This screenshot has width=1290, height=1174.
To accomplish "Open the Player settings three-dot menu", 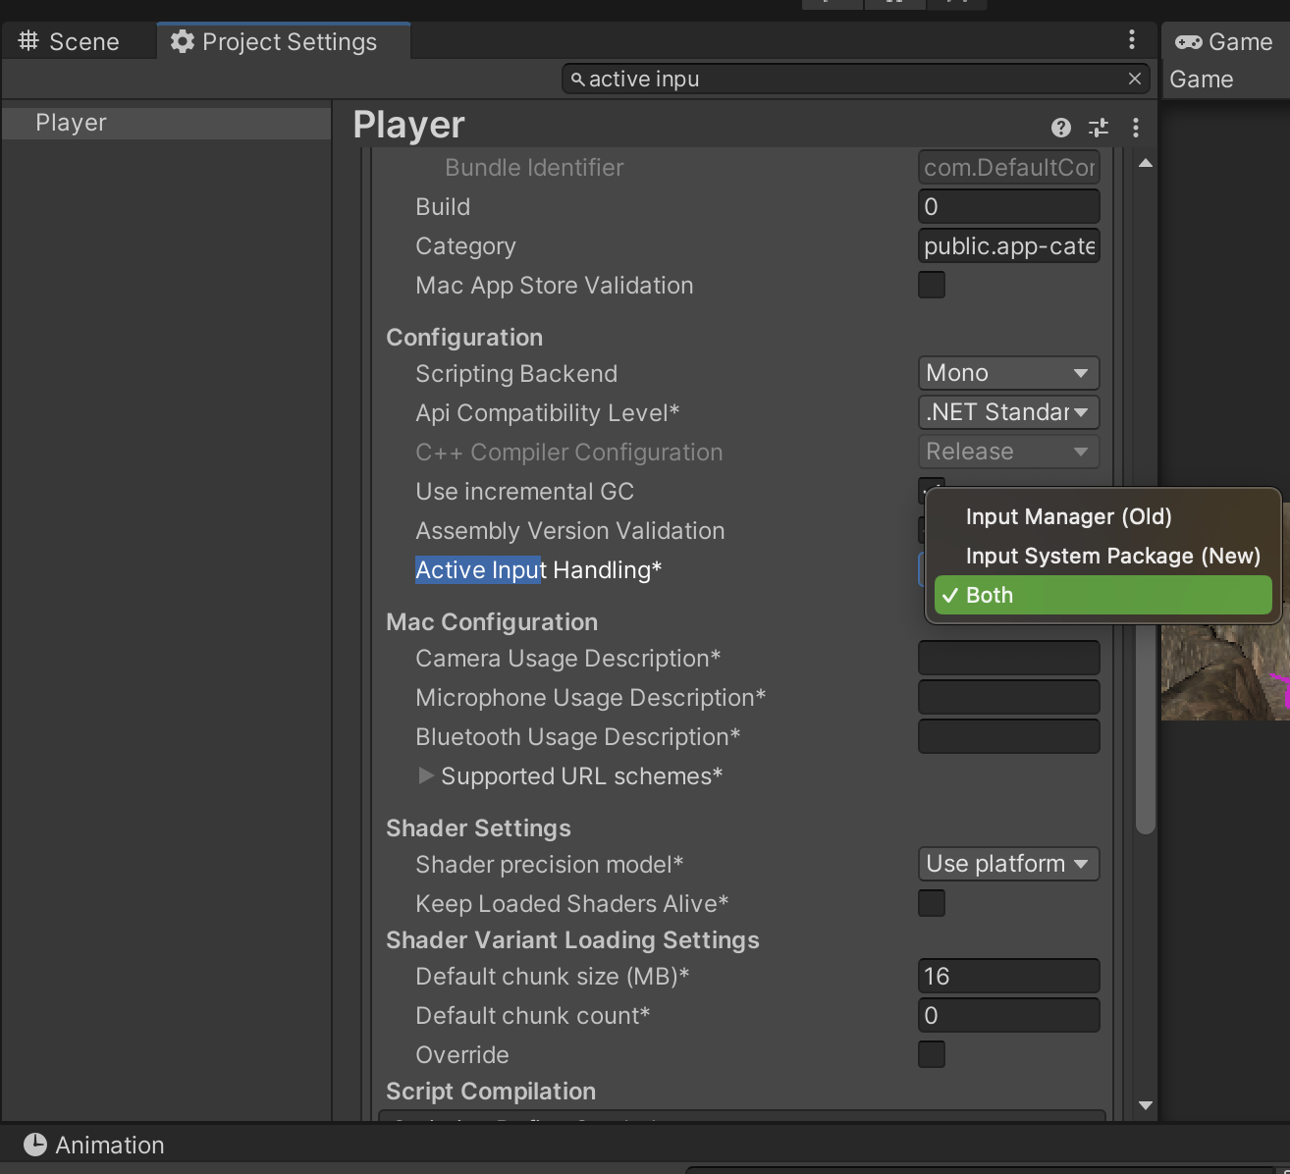I will pyautogui.click(x=1136, y=127).
